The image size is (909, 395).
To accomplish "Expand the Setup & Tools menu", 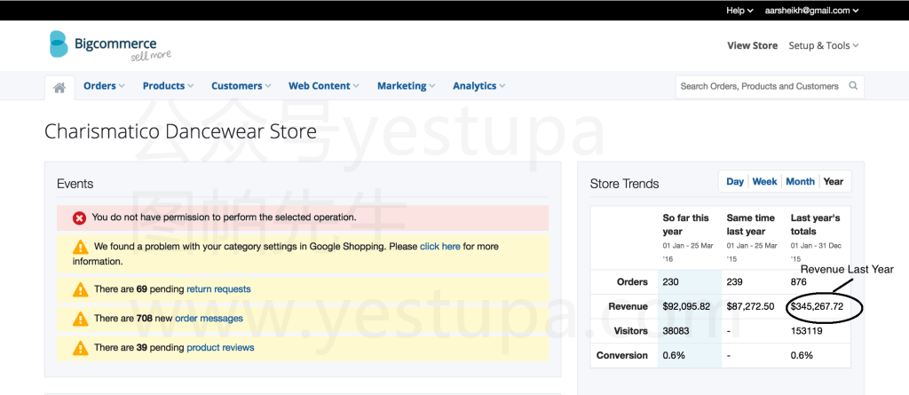I will click(x=823, y=45).
